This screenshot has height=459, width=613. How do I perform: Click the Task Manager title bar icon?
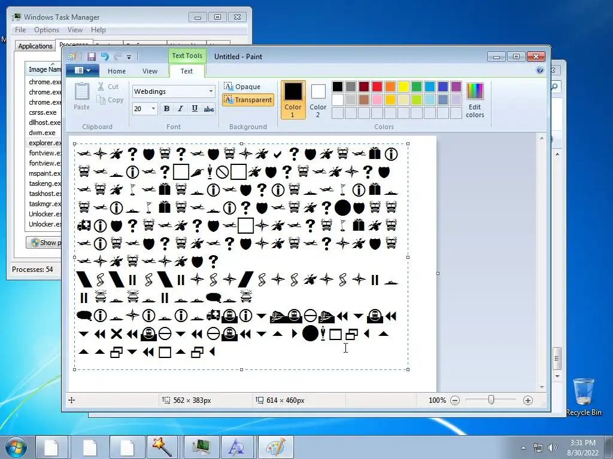16,17
